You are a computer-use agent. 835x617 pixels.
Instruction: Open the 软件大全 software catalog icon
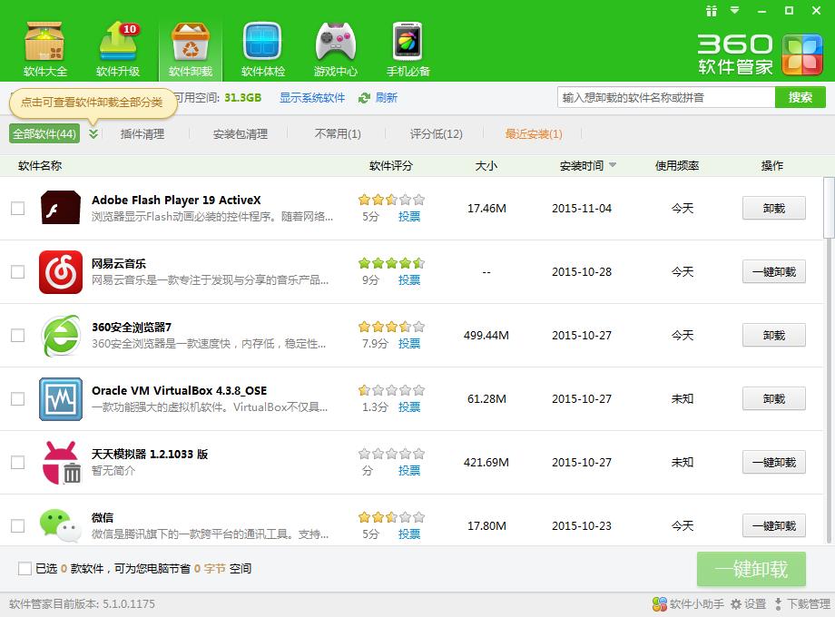click(x=45, y=49)
